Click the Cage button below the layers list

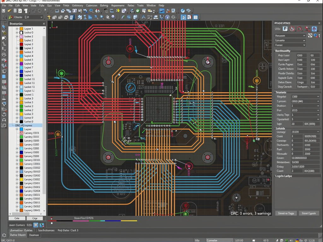[35, 218]
